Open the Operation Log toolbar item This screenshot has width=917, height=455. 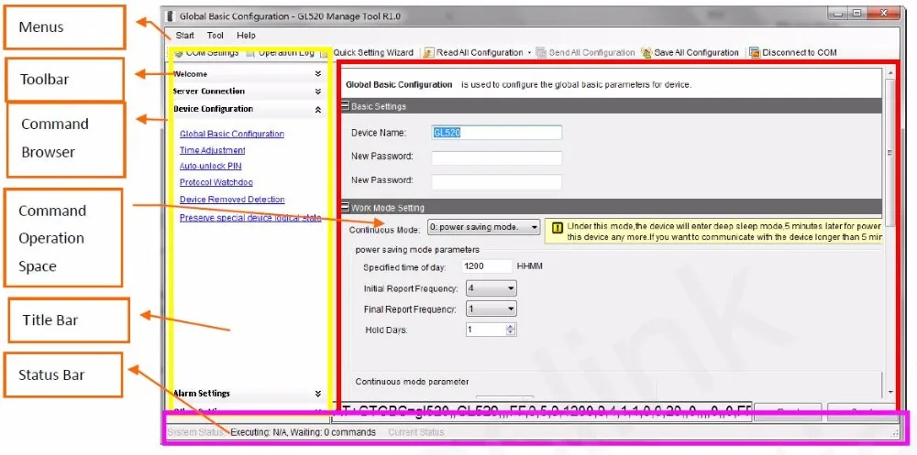coord(280,52)
